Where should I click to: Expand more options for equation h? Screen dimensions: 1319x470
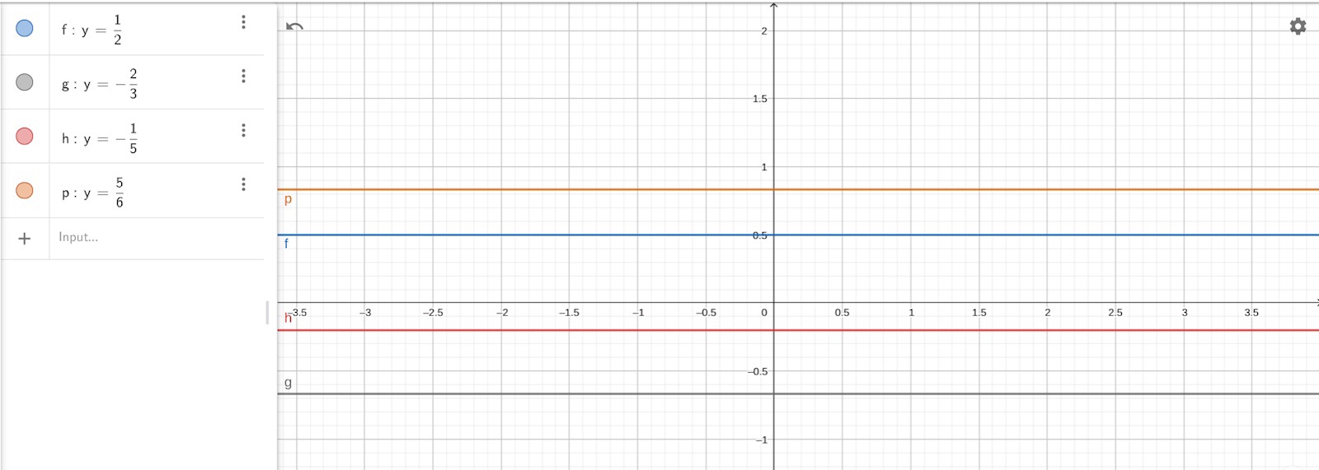click(243, 131)
